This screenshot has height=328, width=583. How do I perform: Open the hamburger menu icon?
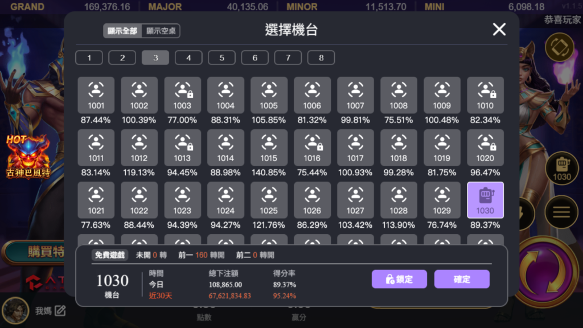561,212
